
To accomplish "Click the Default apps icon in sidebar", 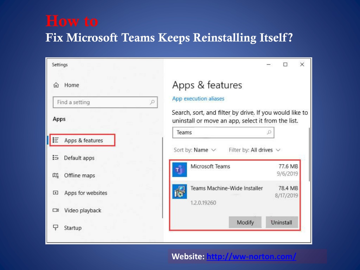I will coord(56,158).
